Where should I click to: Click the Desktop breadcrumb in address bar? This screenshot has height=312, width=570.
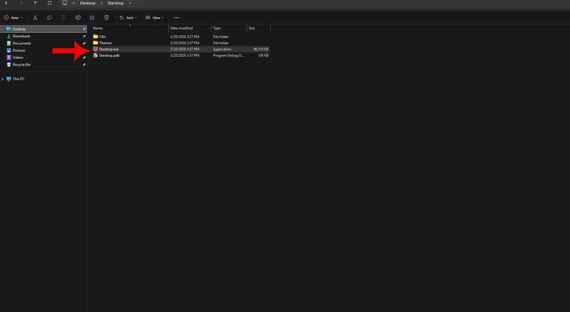(x=87, y=3)
